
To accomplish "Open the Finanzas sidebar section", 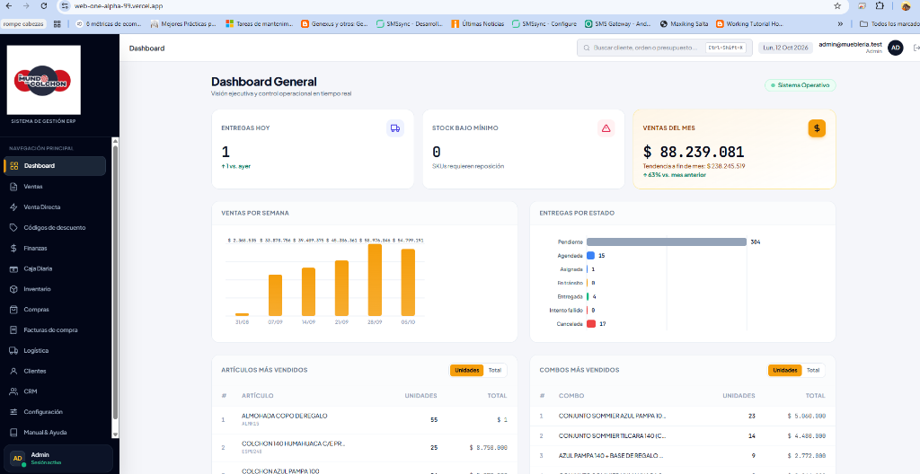I will [x=55, y=248].
